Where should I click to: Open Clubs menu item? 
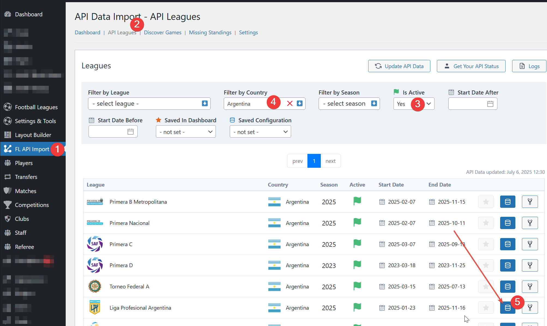point(33,219)
